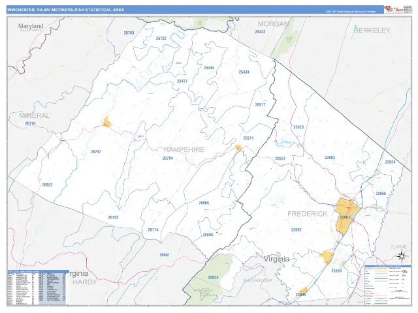Click the HAMPSHIRE county label
Screen dimensions: 418x313
pos(184,149)
